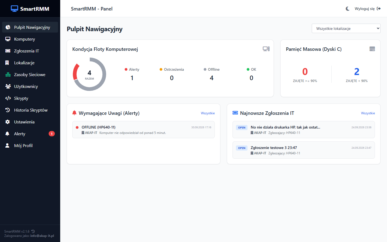
Task: Toggle dark mode with the moon icon
Action: click(347, 9)
